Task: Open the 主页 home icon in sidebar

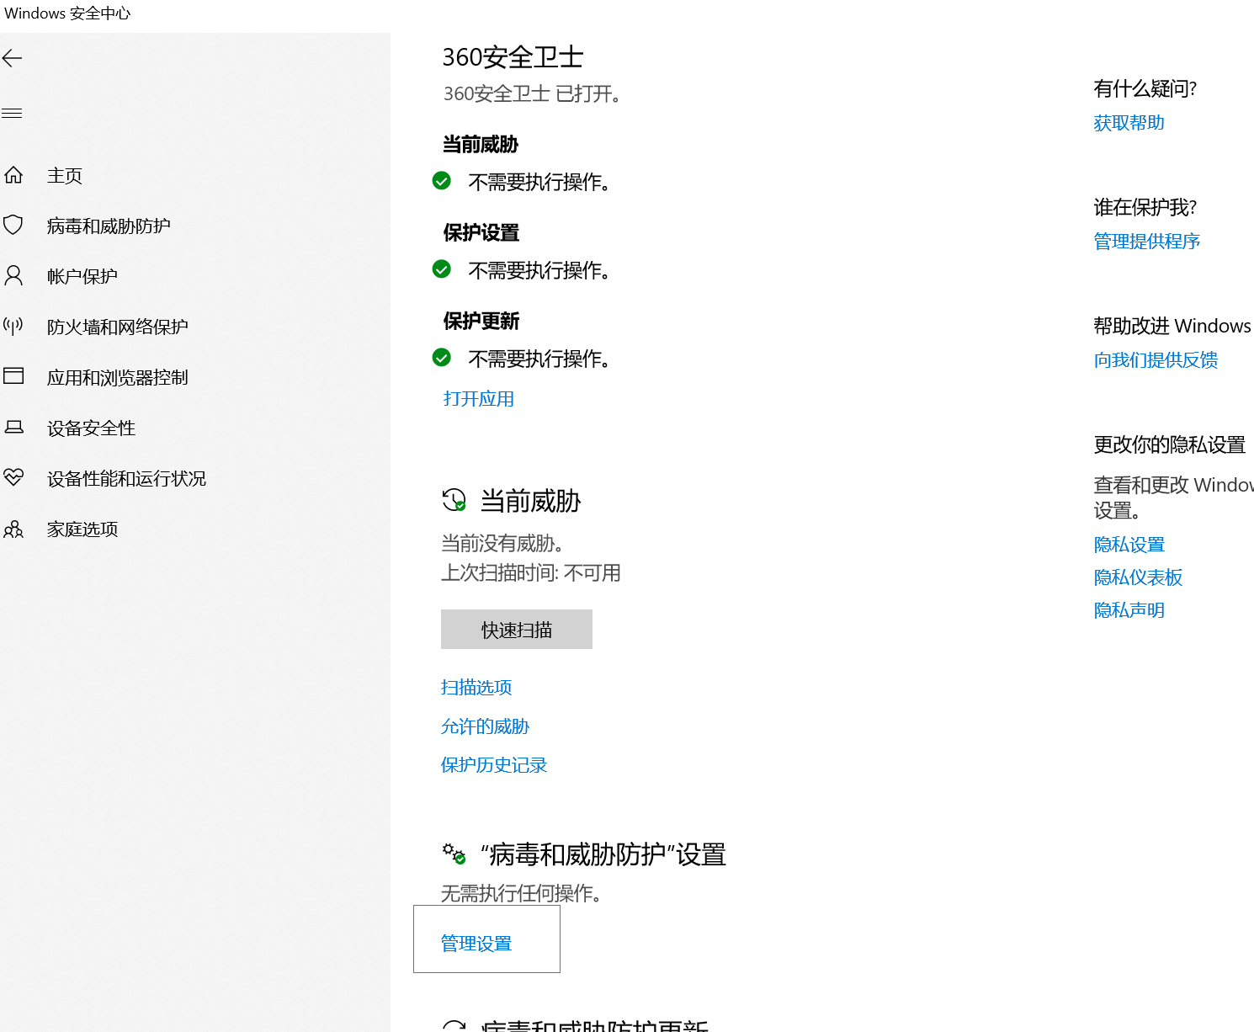Action: (13, 175)
